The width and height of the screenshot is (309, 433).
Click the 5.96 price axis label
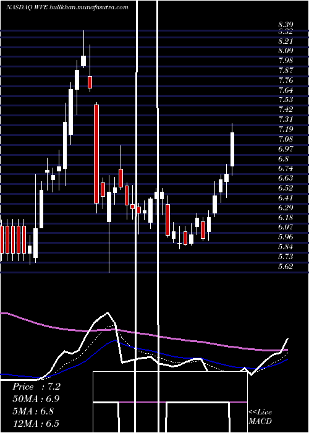click(286, 237)
